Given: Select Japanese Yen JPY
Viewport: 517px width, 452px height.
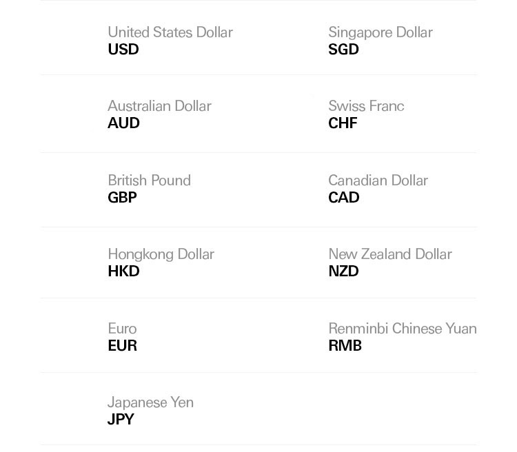Looking at the screenshot, I should [150, 411].
